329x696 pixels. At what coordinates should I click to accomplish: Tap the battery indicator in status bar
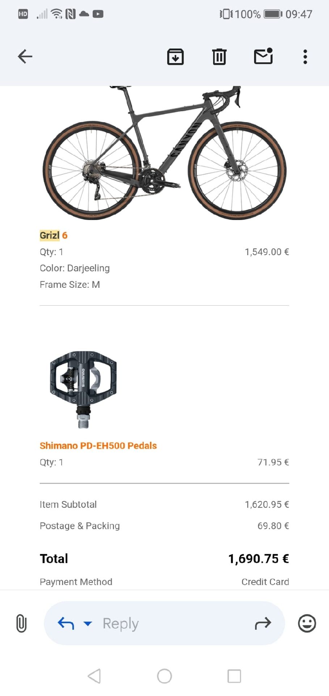(x=273, y=14)
